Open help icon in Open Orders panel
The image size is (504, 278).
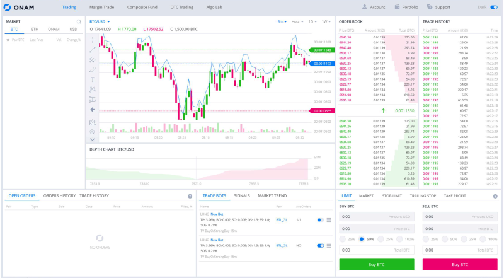point(190,196)
